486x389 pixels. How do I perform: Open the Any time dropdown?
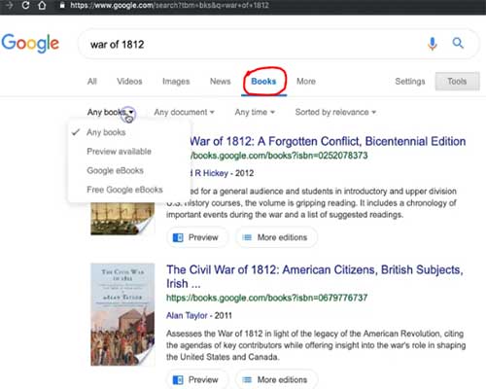tap(255, 112)
